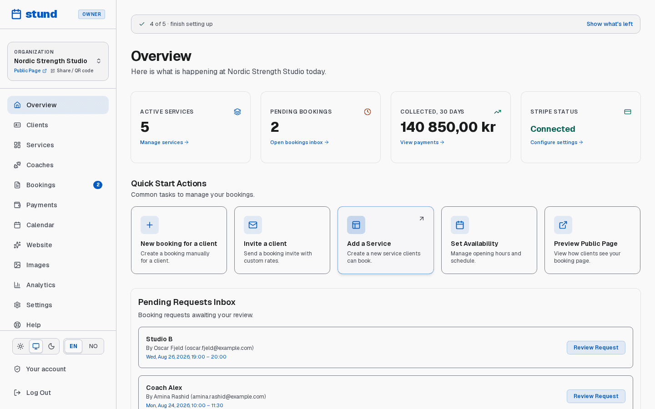Open the Website section
This screenshot has height=409, width=655.
(58, 245)
